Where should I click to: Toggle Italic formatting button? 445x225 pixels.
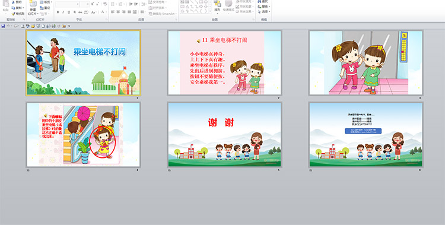tap(63, 12)
